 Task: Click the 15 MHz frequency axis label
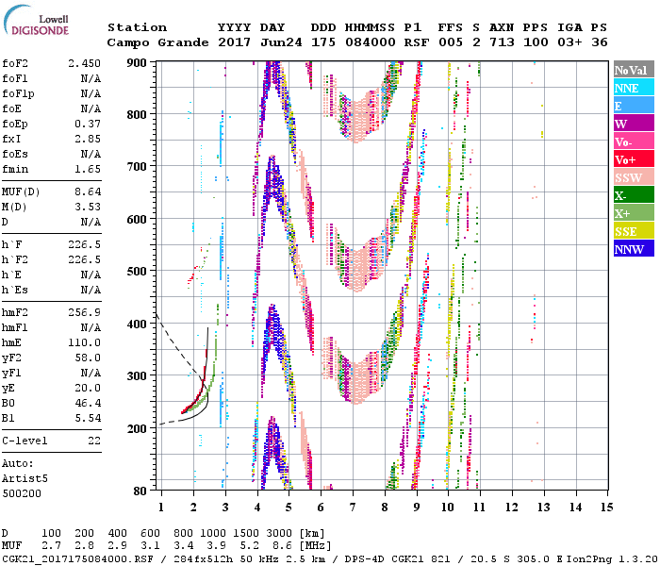click(607, 508)
